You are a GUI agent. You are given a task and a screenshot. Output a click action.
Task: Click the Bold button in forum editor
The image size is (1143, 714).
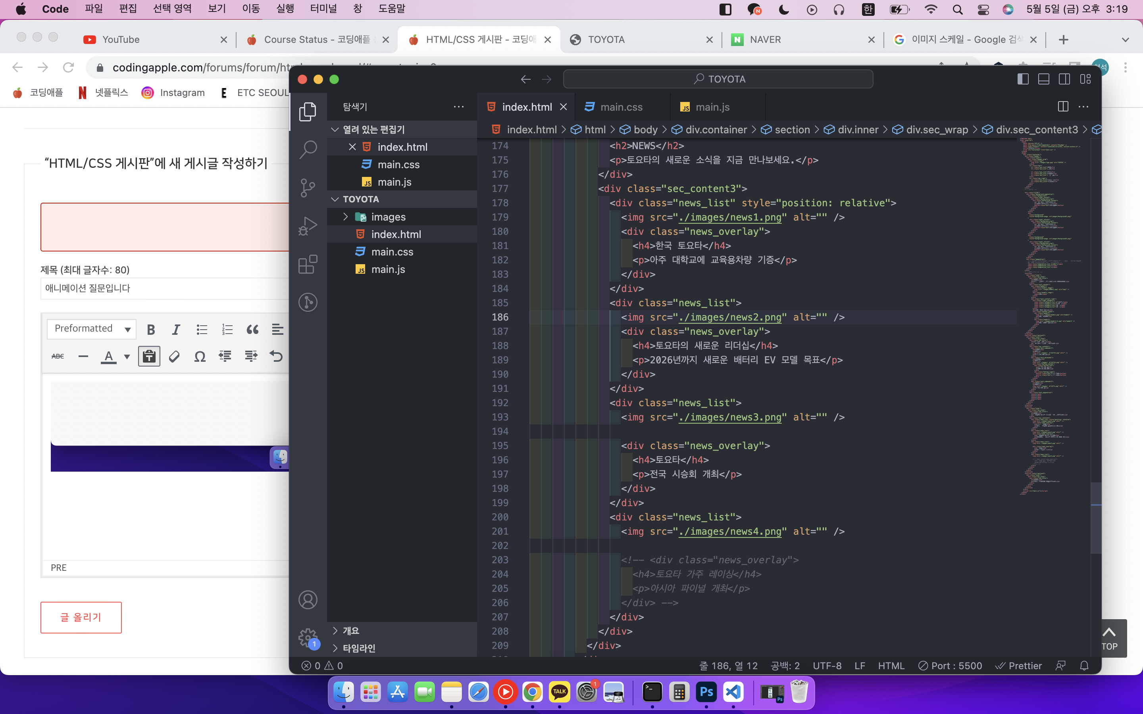point(151,329)
